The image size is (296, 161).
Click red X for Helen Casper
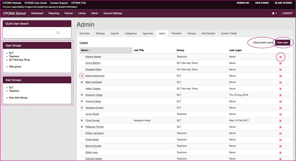click(280, 89)
